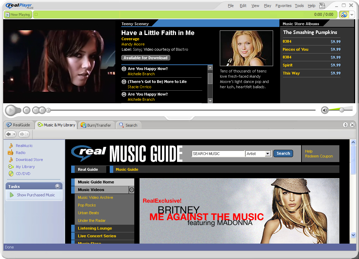Skip to the next clip

42,110
